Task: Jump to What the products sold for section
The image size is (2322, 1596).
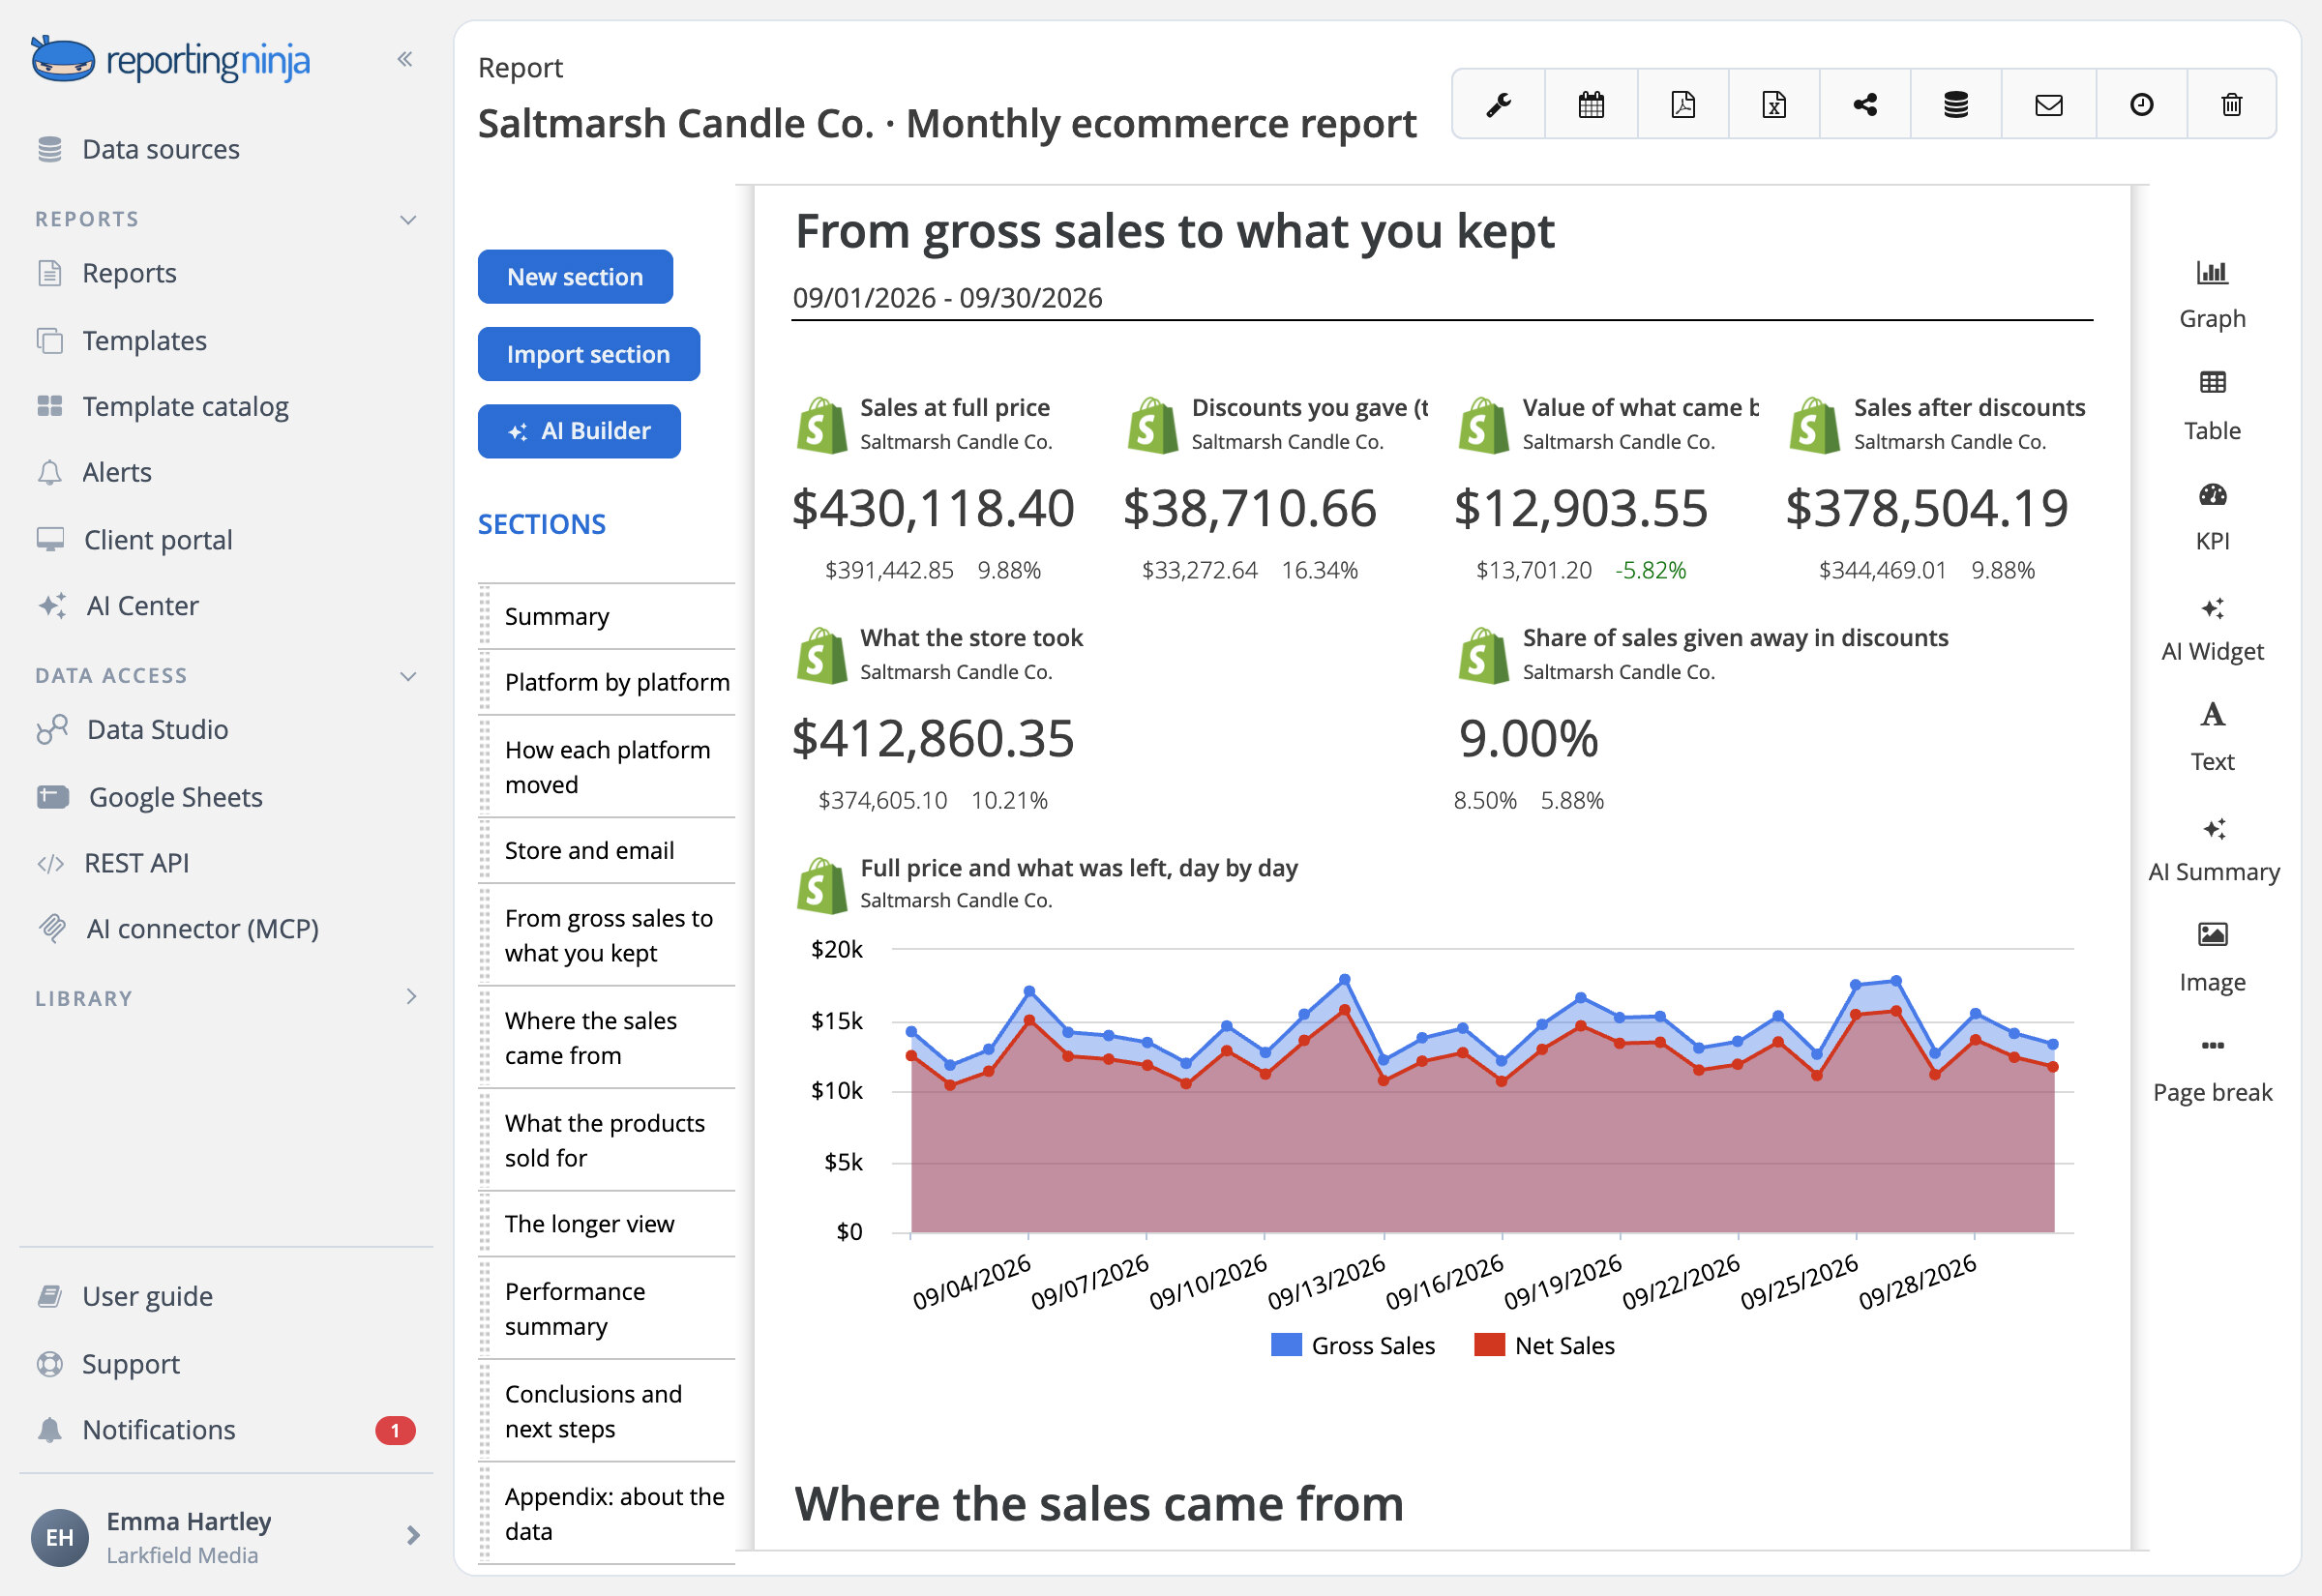Action: tap(608, 1140)
